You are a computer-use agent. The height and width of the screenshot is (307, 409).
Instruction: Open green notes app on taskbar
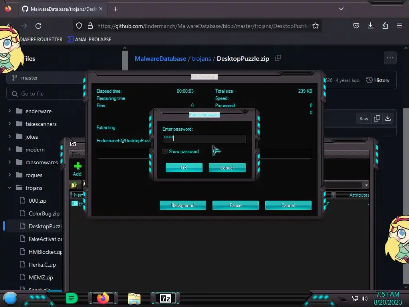(x=71, y=298)
